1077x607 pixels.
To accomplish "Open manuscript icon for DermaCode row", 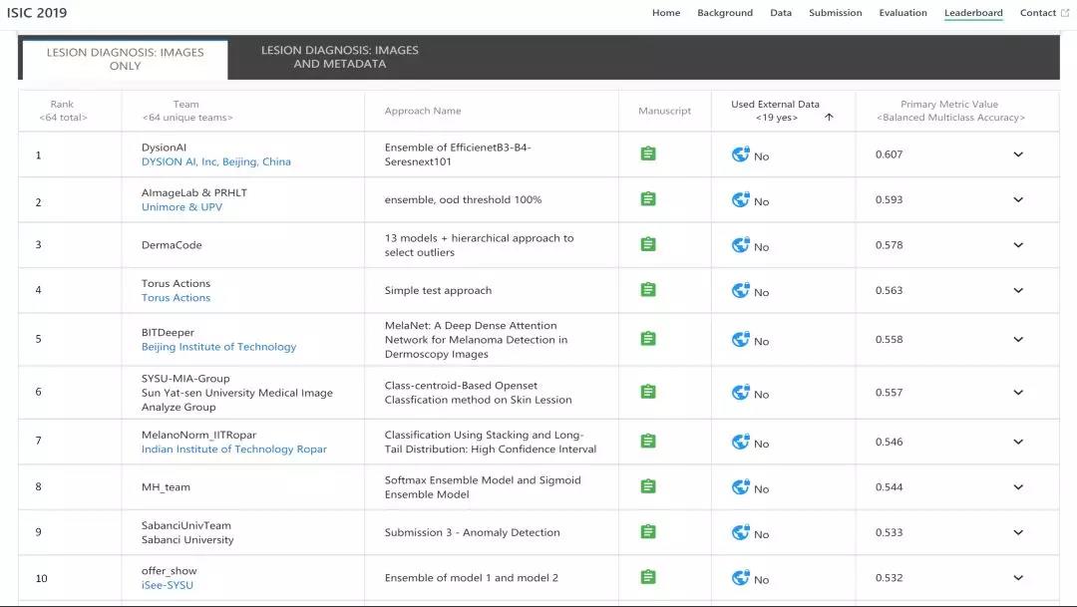I will (x=648, y=244).
